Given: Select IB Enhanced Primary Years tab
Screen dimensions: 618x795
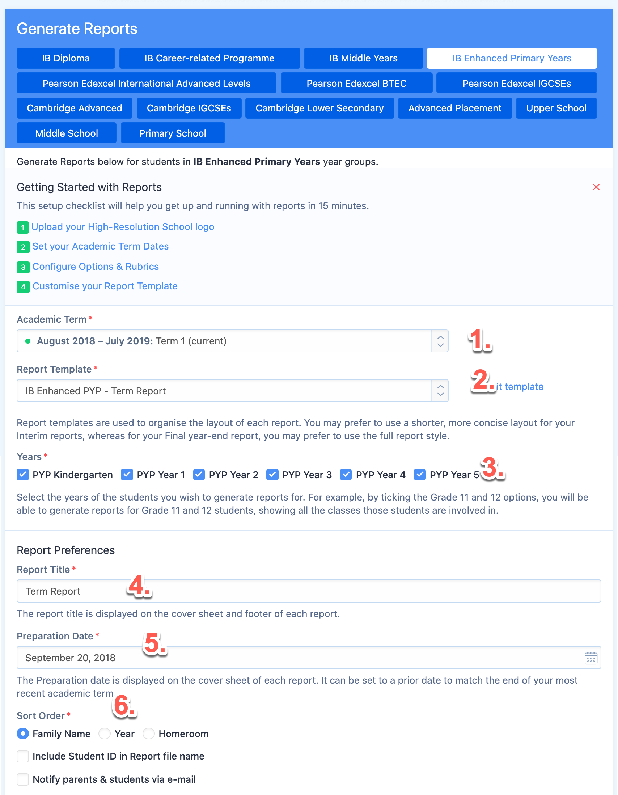Looking at the screenshot, I should click(512, 58).
